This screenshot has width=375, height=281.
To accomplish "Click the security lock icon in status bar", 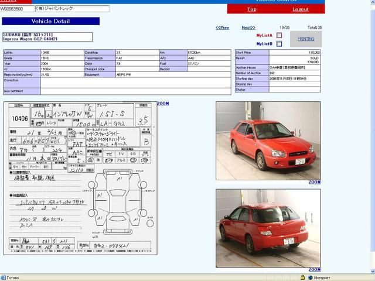I will pyautogui.click(x=302, y=277).
